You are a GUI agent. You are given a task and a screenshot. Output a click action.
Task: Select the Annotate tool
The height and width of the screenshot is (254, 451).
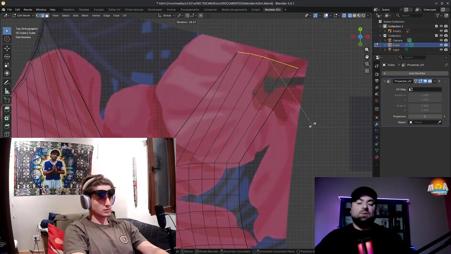tap(7, 83)
